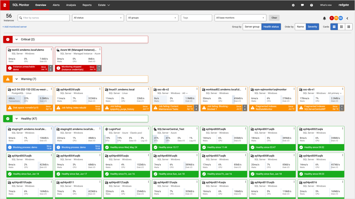Screen dimensions: 355x199
Task: Open the kebab menu on SQLServerCentral_Test card
Action: (197, 128)
